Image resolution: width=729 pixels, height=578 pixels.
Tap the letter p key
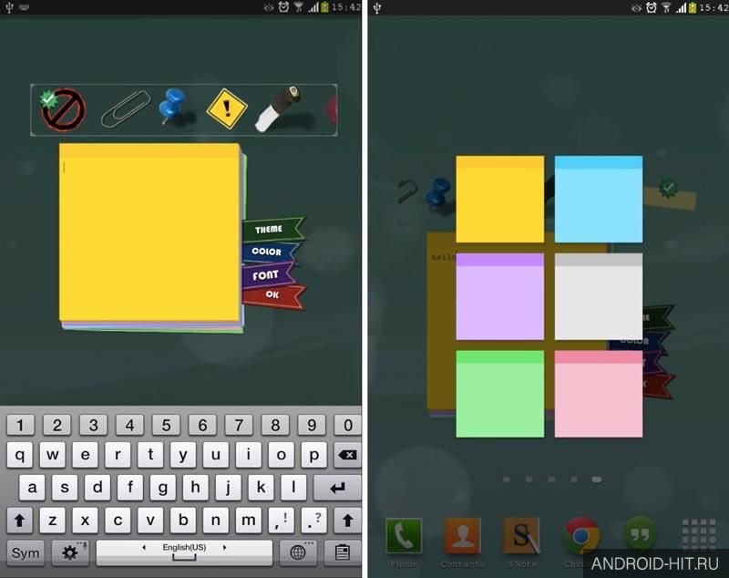pyautogui.click(x=313, y=455)
